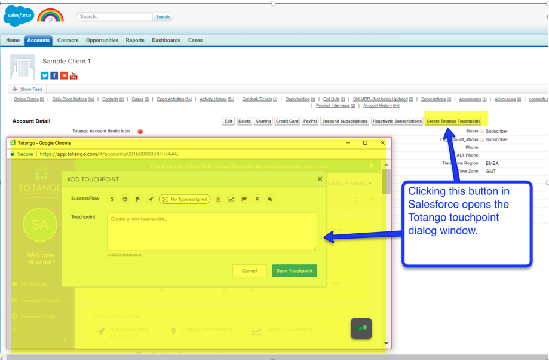Click the account building thumbnail image
Image resolution: width=549 pixels, height=360 pixels.
tap(23, 66)
